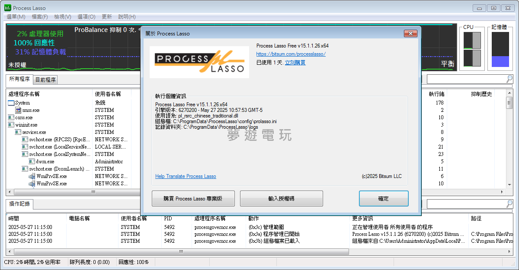Select the System process icon
Viewport: 519px width, 270px height.
point(11,103)
